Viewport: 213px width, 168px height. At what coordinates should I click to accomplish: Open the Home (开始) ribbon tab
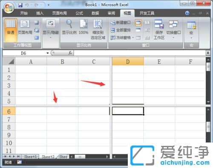[x=24, y=13]
